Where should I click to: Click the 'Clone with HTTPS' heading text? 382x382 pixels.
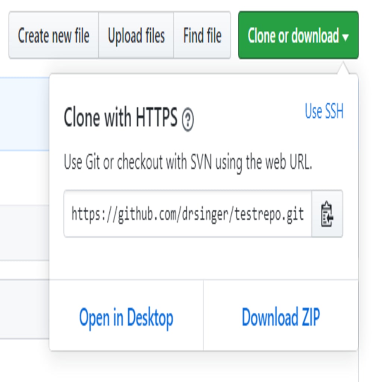coord(120,118)
